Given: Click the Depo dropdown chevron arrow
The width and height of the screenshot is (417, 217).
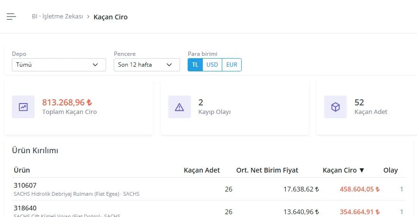Looking at the screenshot, I should [95, 65].
